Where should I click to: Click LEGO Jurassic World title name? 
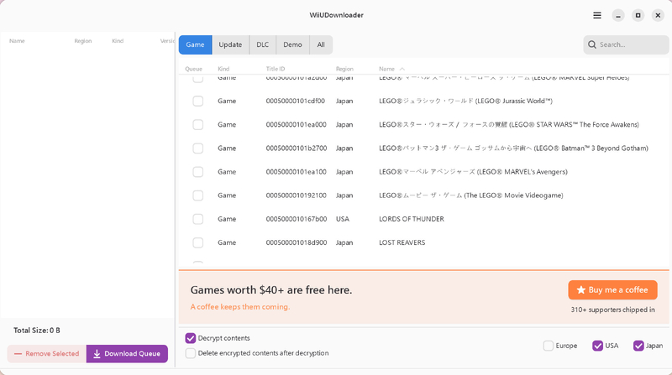(466, 101)
